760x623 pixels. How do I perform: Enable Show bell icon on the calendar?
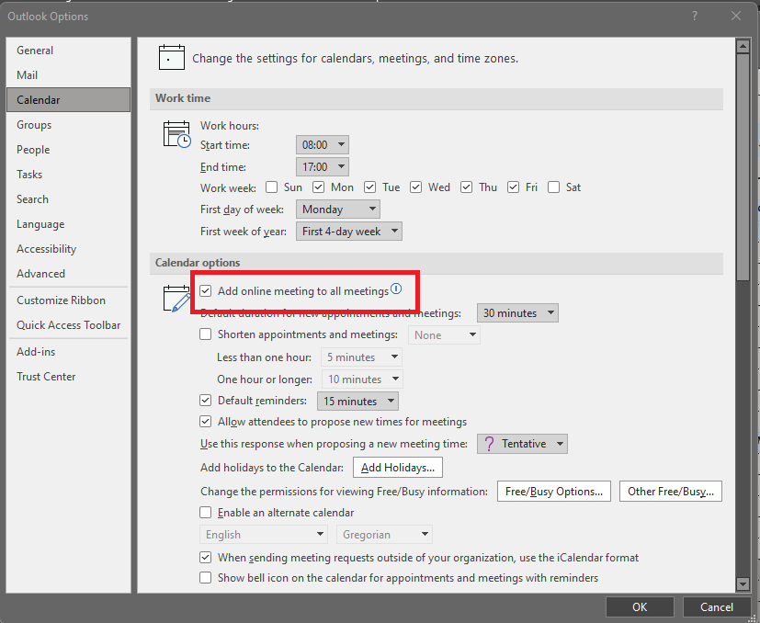coord(206,578)
